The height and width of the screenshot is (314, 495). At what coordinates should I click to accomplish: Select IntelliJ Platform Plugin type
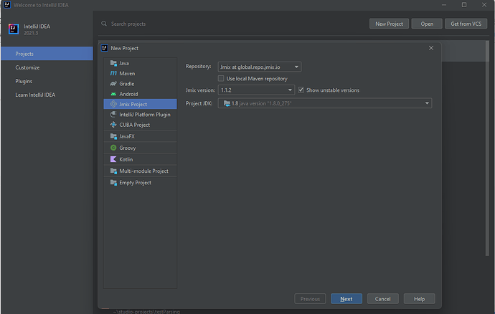(140, 114)
